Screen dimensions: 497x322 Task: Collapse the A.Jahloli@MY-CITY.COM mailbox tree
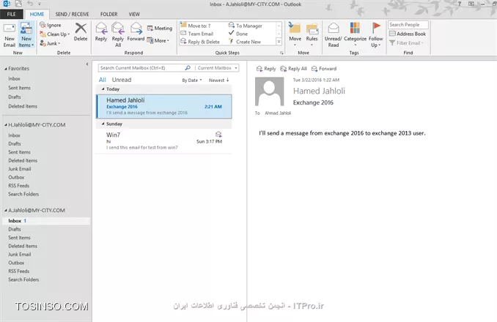click(x=6, y=210)
